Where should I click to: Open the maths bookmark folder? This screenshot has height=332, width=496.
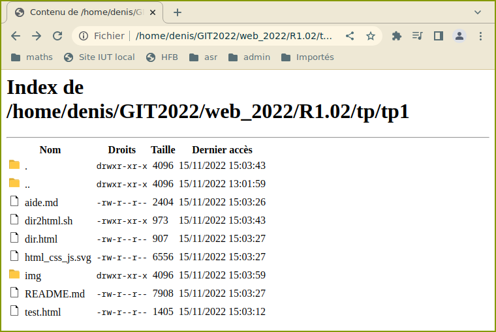click(32, 57)
